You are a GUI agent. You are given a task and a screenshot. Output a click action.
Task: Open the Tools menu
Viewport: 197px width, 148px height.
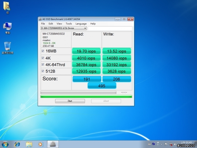tap(69, 24)
